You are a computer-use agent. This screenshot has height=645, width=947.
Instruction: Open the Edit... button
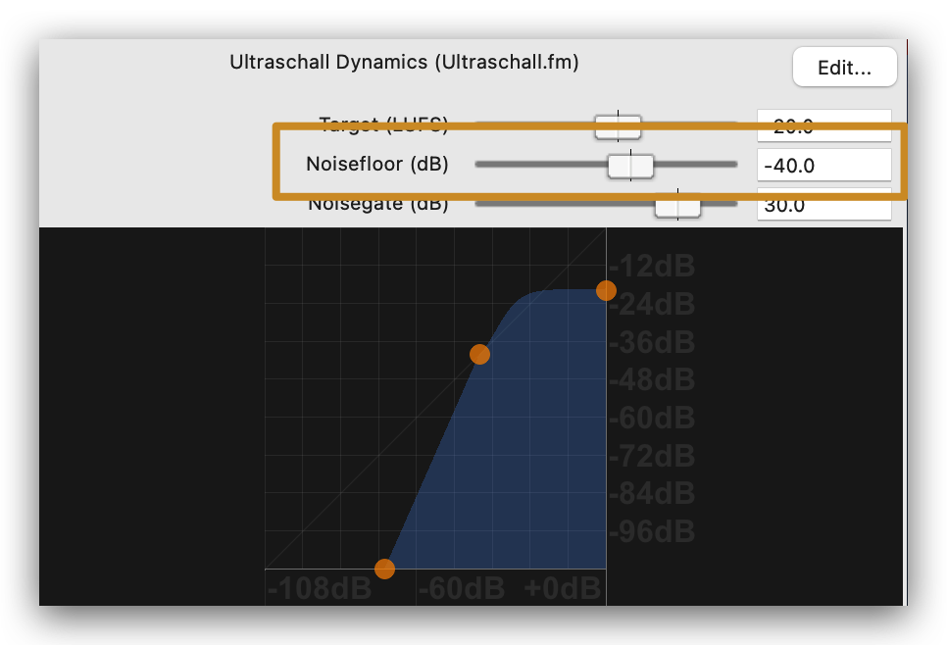pos(844,67)
